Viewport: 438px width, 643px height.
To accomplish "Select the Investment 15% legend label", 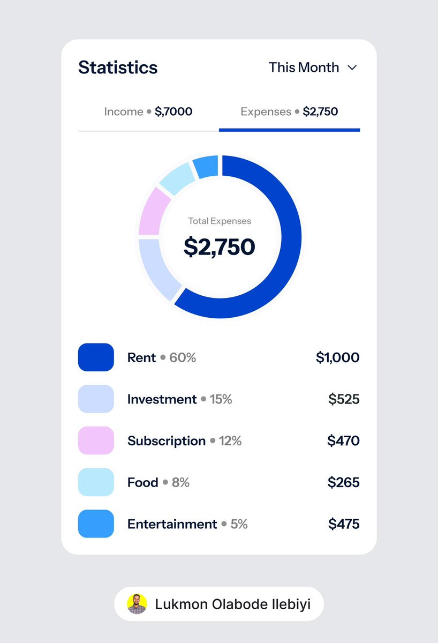I will tap(179, 399).
